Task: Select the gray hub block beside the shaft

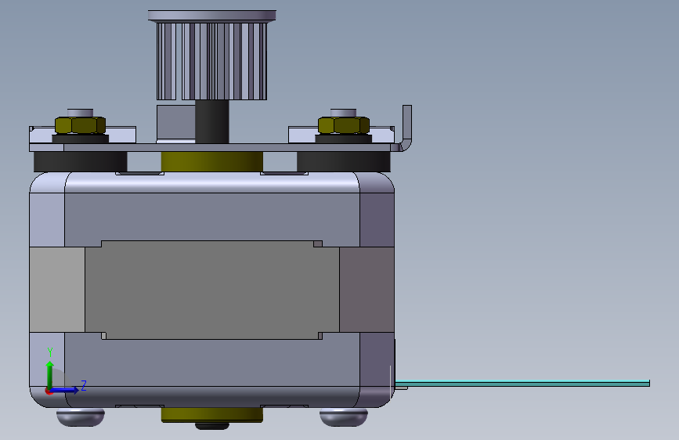Action: tap(175, 122)
